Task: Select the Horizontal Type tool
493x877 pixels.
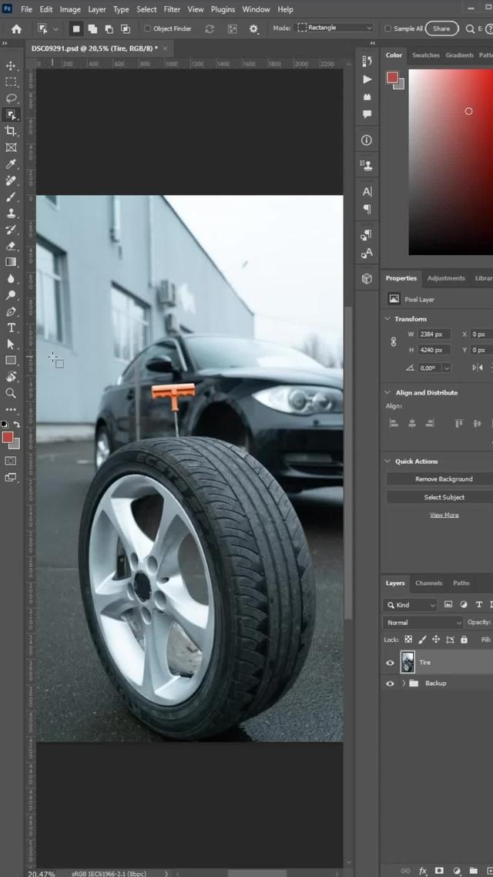Action: 11,328
